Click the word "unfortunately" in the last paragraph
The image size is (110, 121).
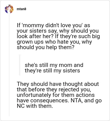tap(34, 95)
